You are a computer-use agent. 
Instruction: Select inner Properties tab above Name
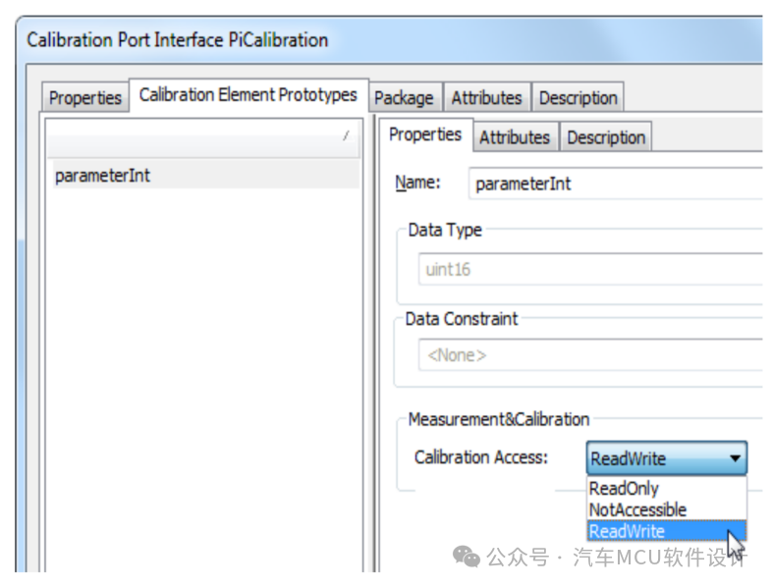click(x=425, y=134)
